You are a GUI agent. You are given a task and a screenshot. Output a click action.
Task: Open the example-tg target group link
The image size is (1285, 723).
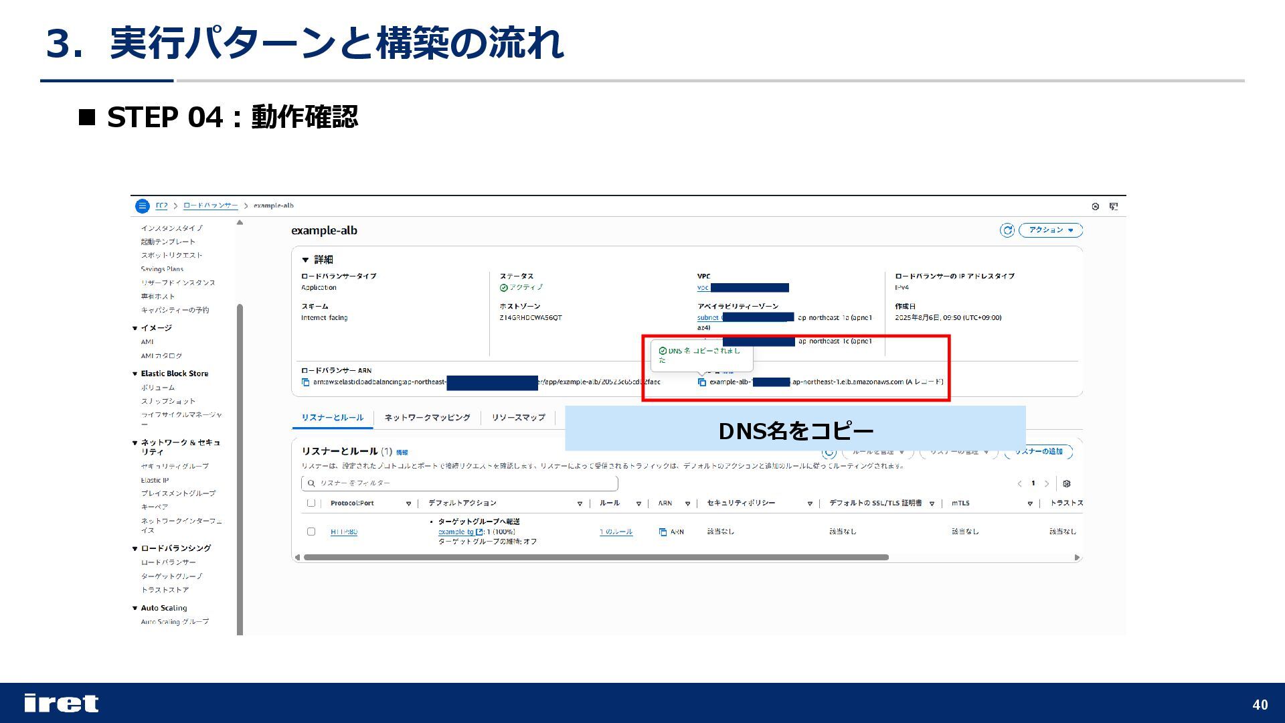(x=456, y=532)
